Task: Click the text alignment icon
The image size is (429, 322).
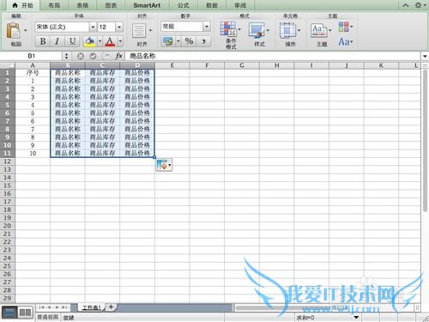Action: point(139,31)
